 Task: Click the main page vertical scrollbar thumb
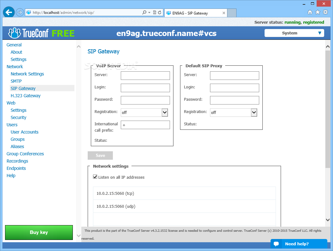[x=328, y=109]
